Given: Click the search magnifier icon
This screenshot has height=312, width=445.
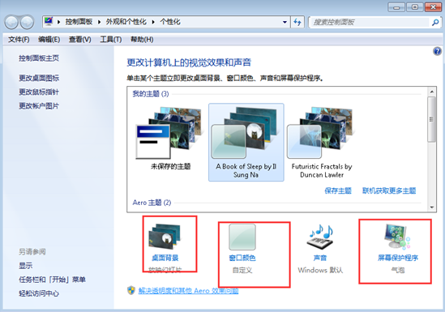Looking at the screenshot, I should pyautogui.click(x=435, y=22).
